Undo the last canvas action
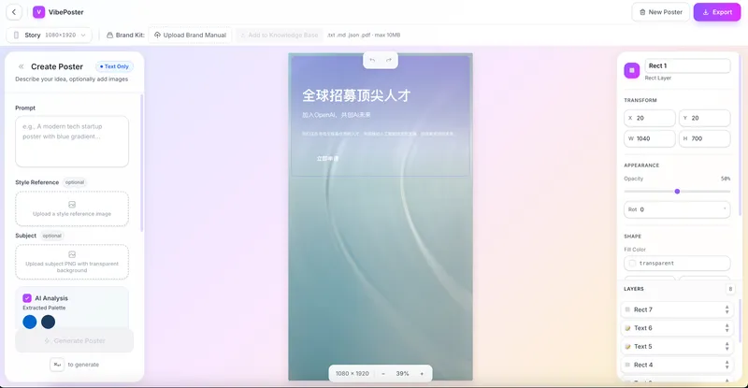This screenshot has width=748, height=388. coord(372,60)
